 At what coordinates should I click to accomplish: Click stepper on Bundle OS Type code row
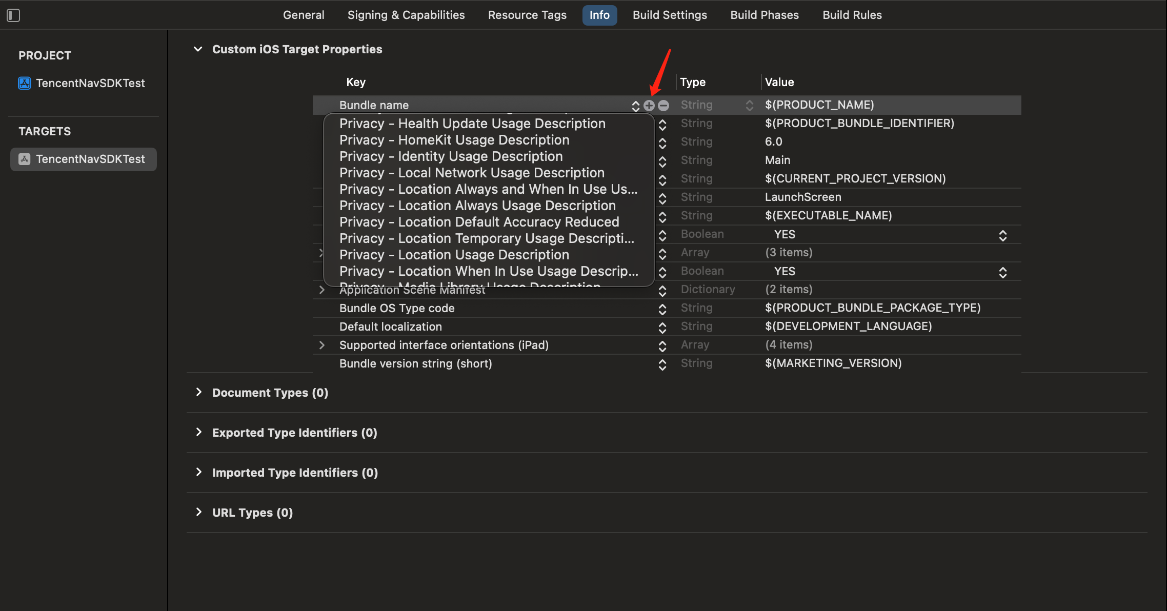tap(662, 309)
